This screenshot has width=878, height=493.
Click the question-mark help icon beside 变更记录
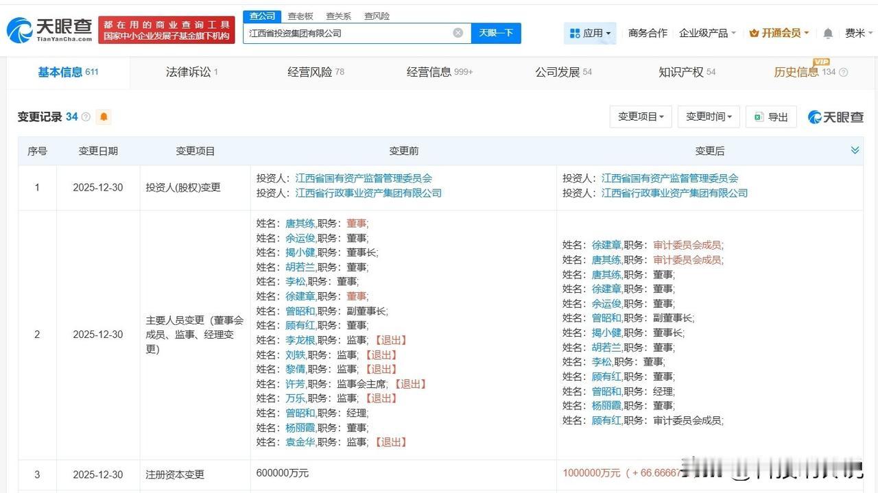[x=84, y=117]
